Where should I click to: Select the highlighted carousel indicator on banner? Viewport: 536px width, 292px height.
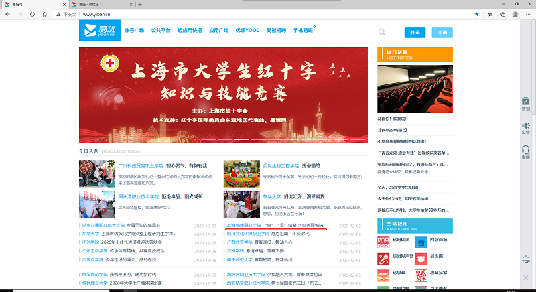[241, 139]
